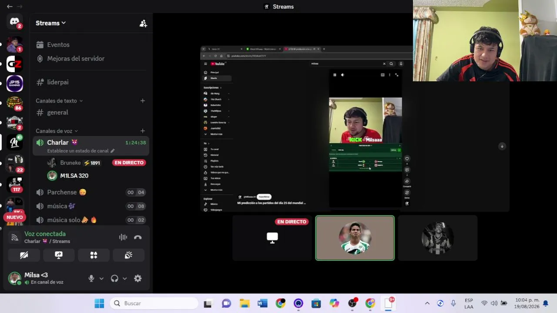Open microphone input device options

(101, 279)
